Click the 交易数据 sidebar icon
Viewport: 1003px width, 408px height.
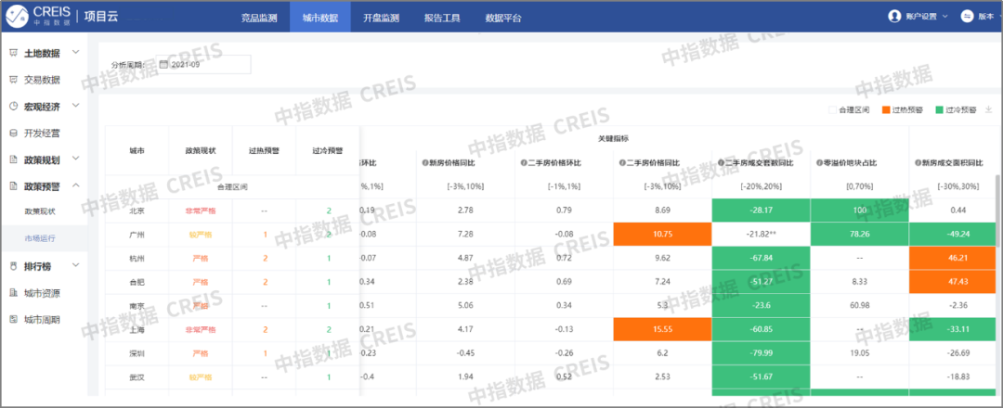click(x=13, y=79)
